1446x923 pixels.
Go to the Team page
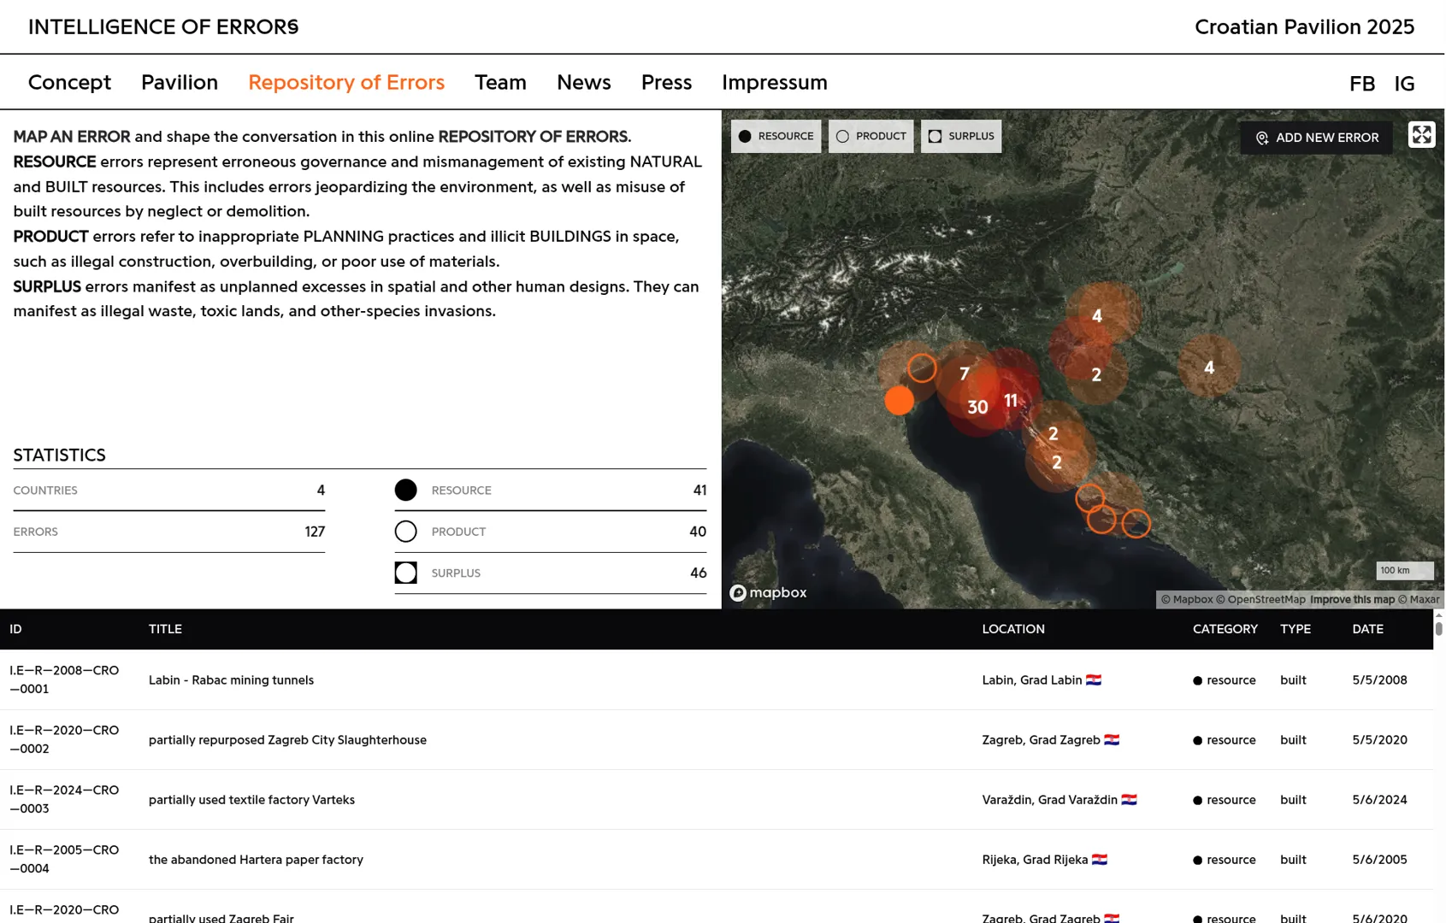(500, 82)
